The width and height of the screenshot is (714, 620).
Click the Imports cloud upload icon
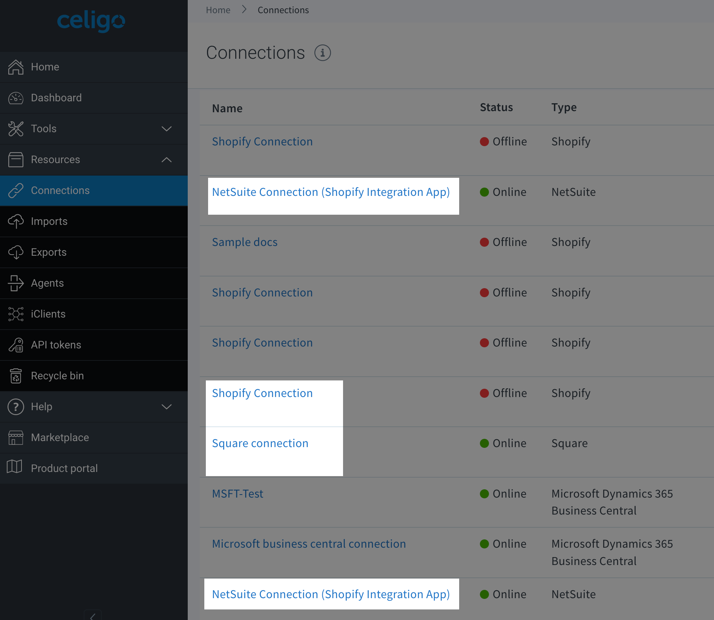tap(16, 221)
